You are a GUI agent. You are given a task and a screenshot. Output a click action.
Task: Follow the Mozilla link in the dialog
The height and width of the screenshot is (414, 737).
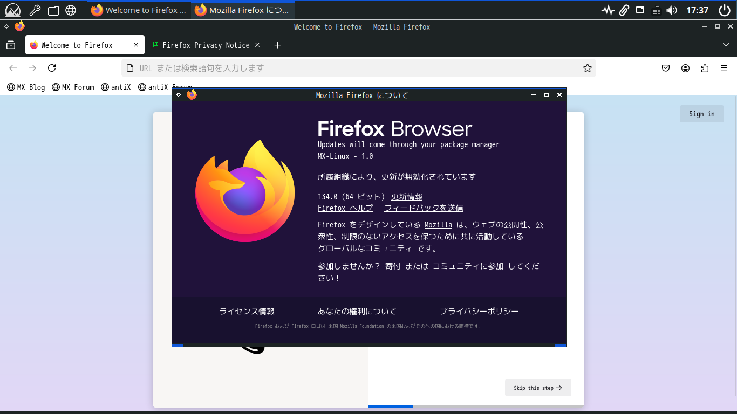(438, 225)
